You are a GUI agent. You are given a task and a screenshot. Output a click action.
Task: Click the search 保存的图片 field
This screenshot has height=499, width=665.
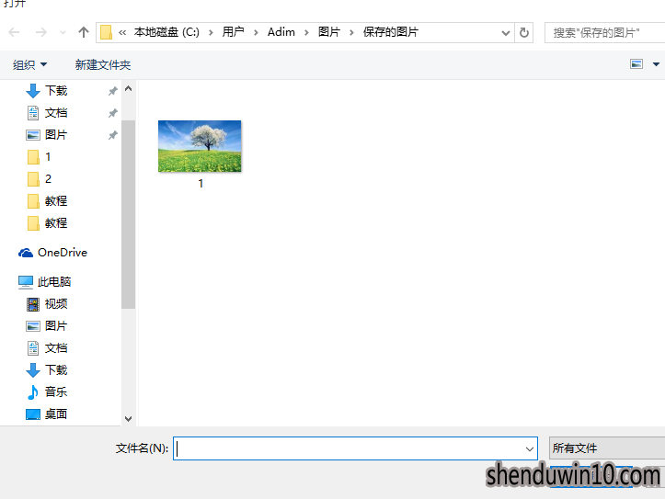(x=606, y=32)
